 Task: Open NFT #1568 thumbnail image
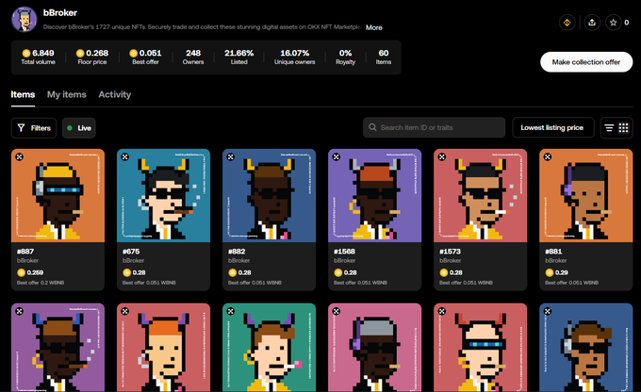[x=375, y=195]
